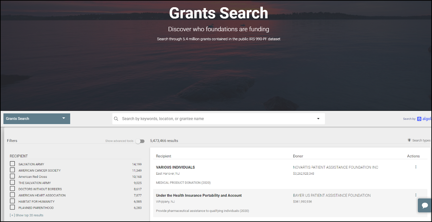Click the Algolia logo
432x222 pixels.
coord(424,119)
